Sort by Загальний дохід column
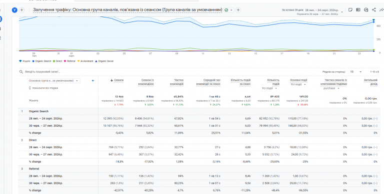Viewport: 384px width, 194px height. click(x=370, y=82)
